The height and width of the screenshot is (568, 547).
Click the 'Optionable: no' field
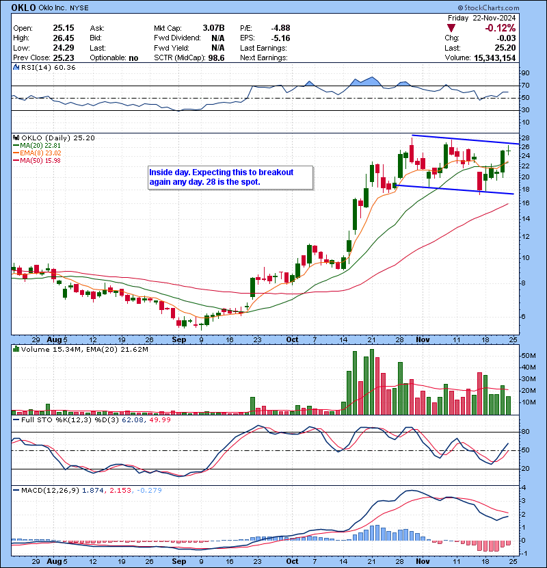coord(114,57)
